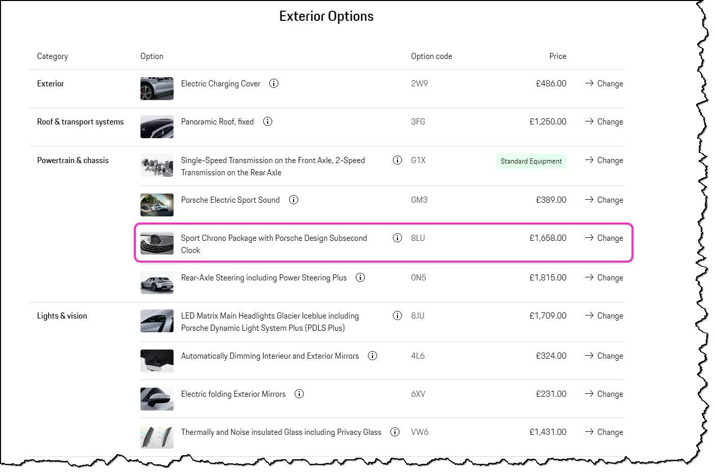Click the £1,709.00 price
715x474 pixels.
coord(548,315)
